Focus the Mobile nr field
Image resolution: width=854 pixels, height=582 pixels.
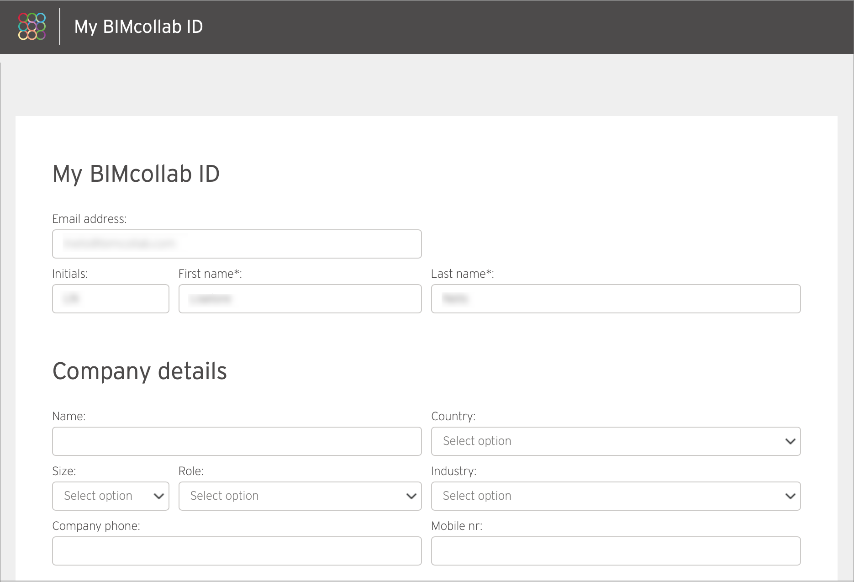coord(616,551)
